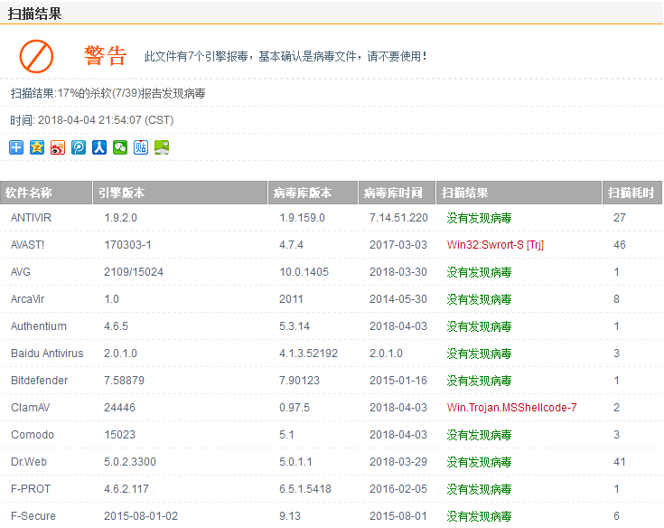Viewport: 664px width, 528px height.
Task: Click the warning message about 7 engines
Action: (285, 56)
